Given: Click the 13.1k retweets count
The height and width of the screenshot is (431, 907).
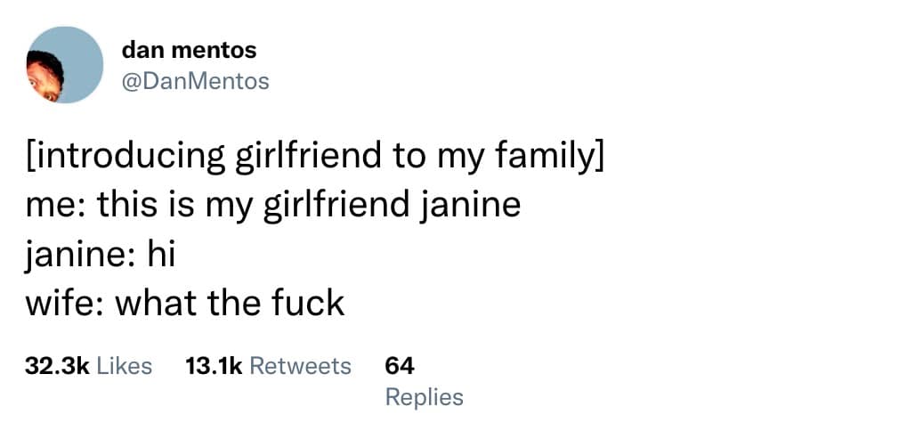Looking at the screenshot, I should (214, 365).
